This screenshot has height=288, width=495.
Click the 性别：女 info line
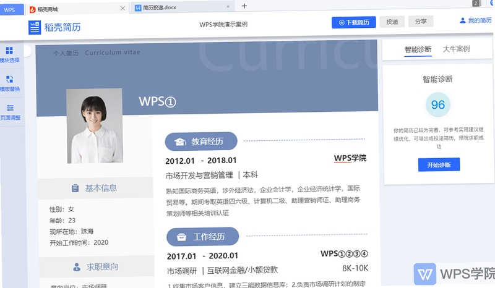coord(62,209)
